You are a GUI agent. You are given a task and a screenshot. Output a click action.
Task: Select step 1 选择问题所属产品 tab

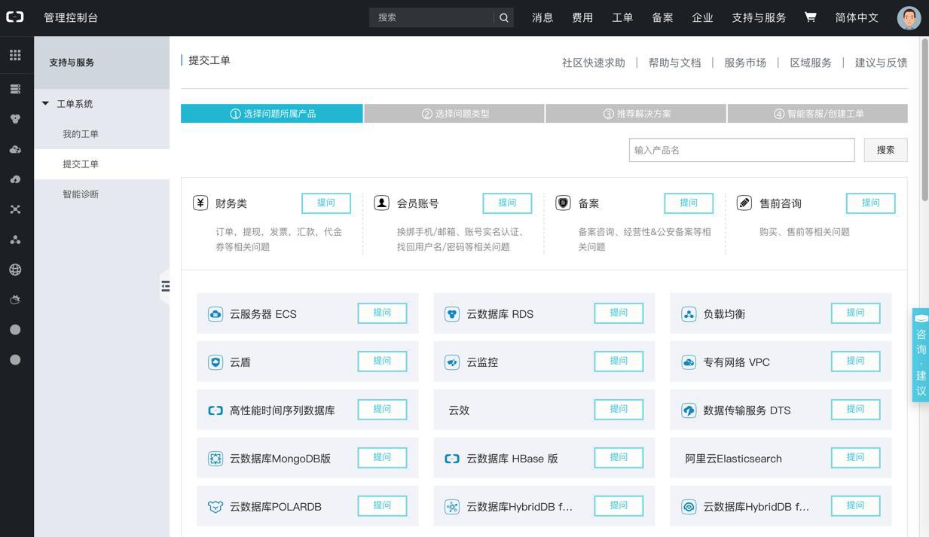tap(272, 114)
